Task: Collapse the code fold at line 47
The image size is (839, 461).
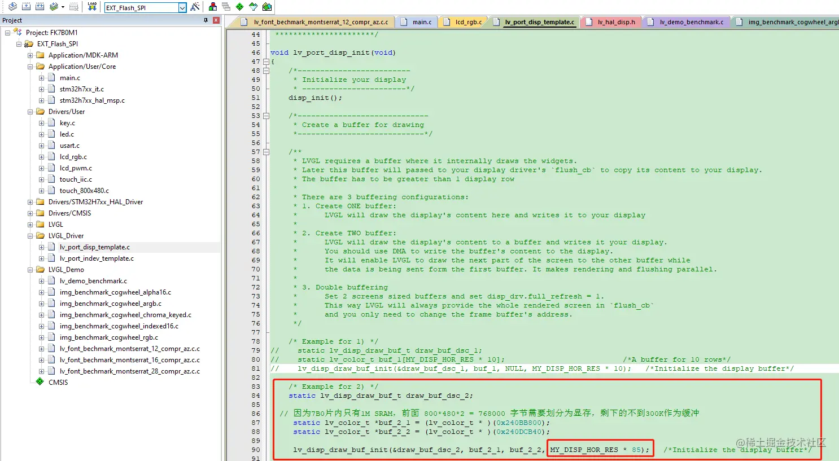Action: 266,62
